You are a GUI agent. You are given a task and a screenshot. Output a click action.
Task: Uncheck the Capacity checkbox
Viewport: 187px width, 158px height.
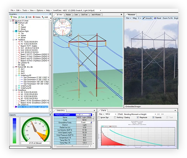point(153,117)
